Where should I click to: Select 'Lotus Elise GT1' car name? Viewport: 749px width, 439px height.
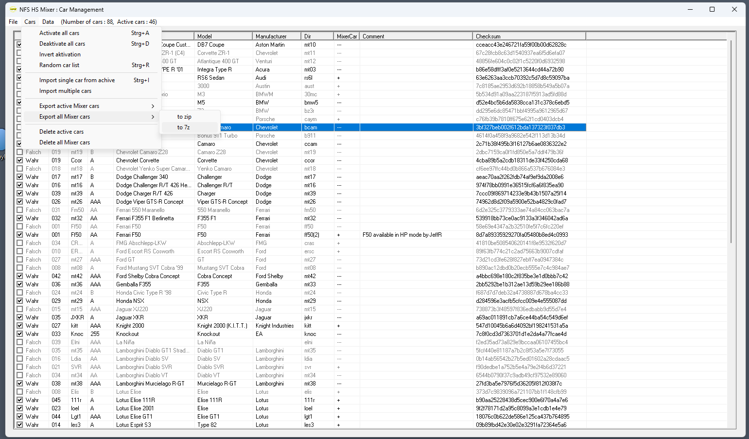pos(134,417)
